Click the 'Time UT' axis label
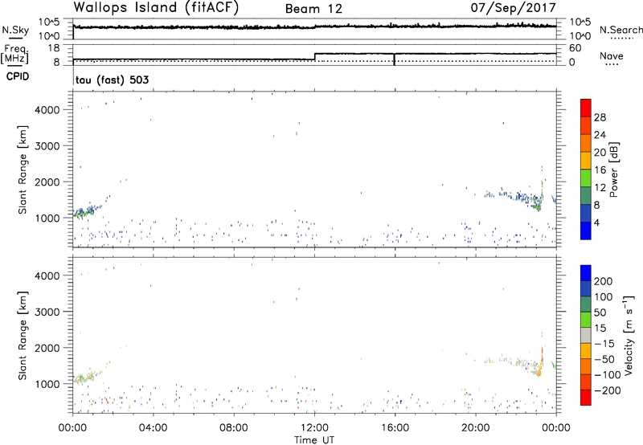Image resolution: width=643 pixels, height=445 pixels. coord(314,440)
